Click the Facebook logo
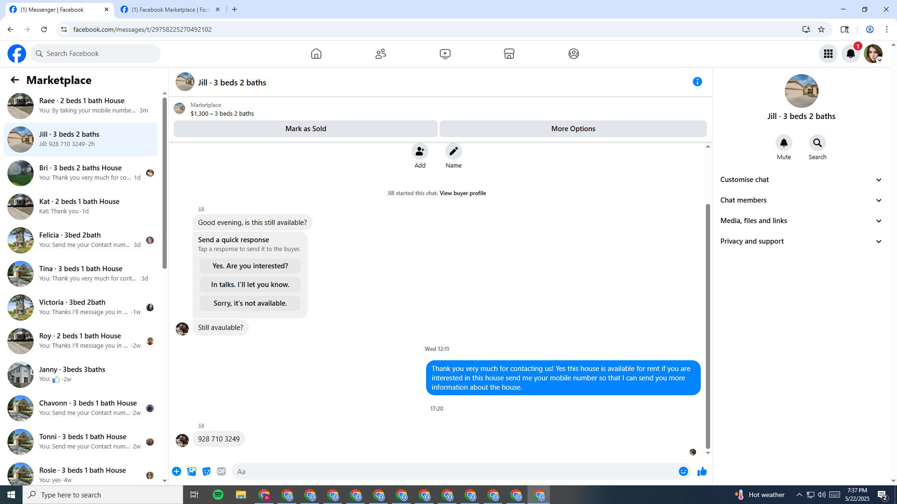Screen dimensions: 897x504 tap(17, 54)
